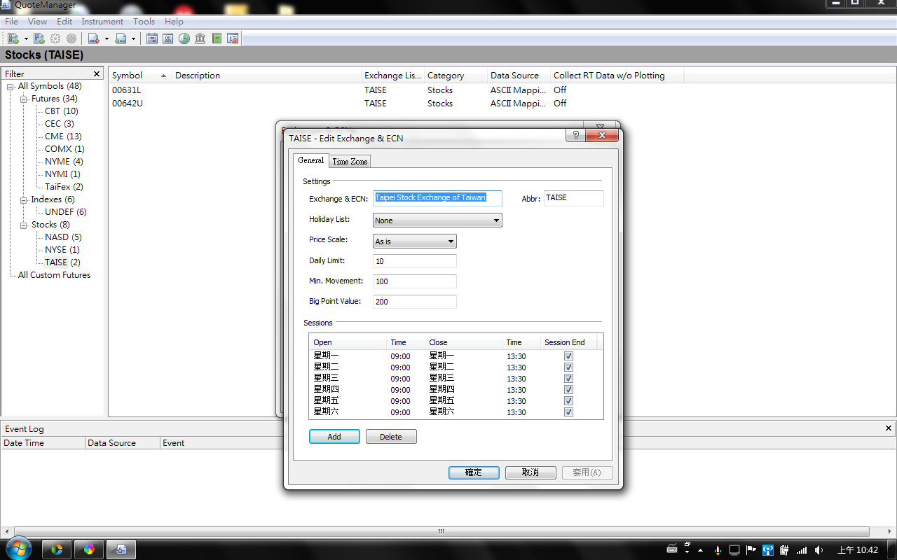
Task: Toggle Session End checkbox for 星期一 row
Action: pos(568,356)
